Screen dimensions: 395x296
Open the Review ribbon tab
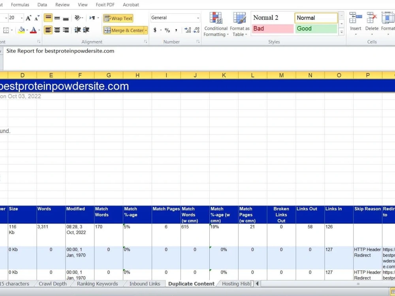pos(62,5)
